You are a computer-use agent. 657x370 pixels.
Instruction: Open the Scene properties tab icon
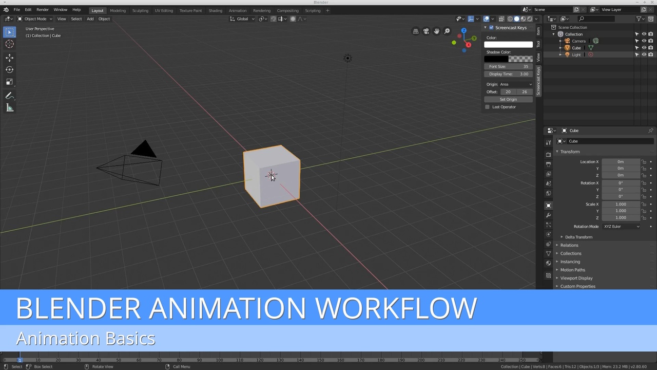pos(549,183)
